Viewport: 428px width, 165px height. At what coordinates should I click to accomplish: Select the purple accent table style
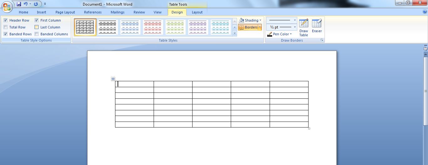(198, 27)
